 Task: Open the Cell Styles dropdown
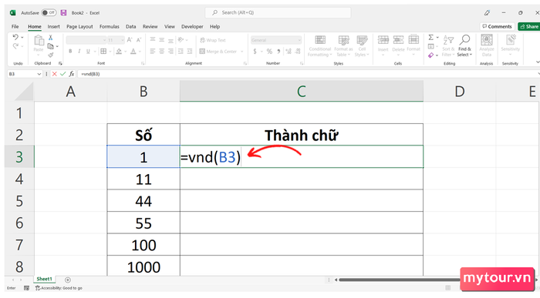[362, 46]
